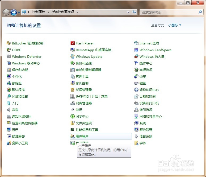
Task: Open the 设备管理器 icon
Action: [x=73, y=103]
